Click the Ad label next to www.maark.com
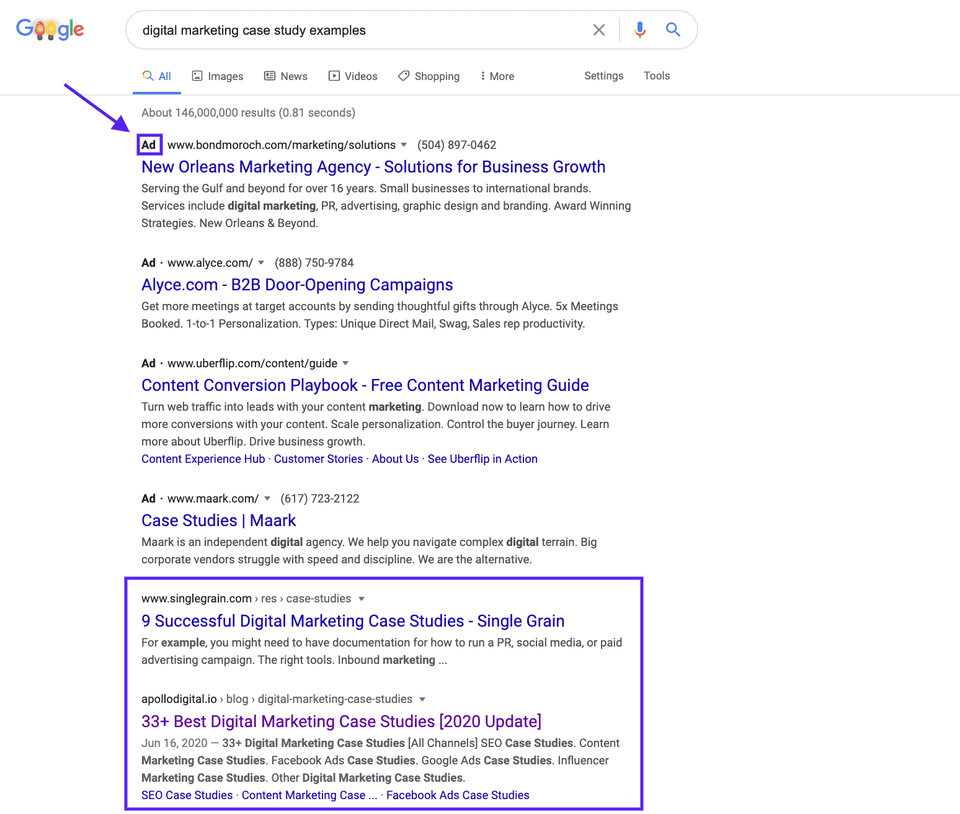Viewport: 960px width, 814px height. pyautogui.click(x=149, y=498)
